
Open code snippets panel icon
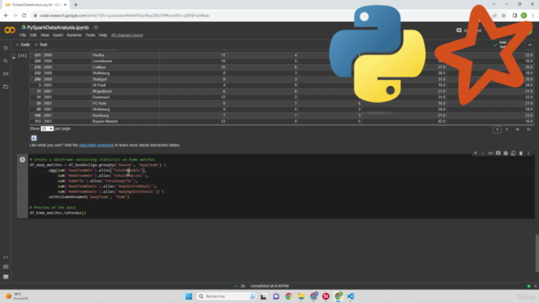click(6, 257)
